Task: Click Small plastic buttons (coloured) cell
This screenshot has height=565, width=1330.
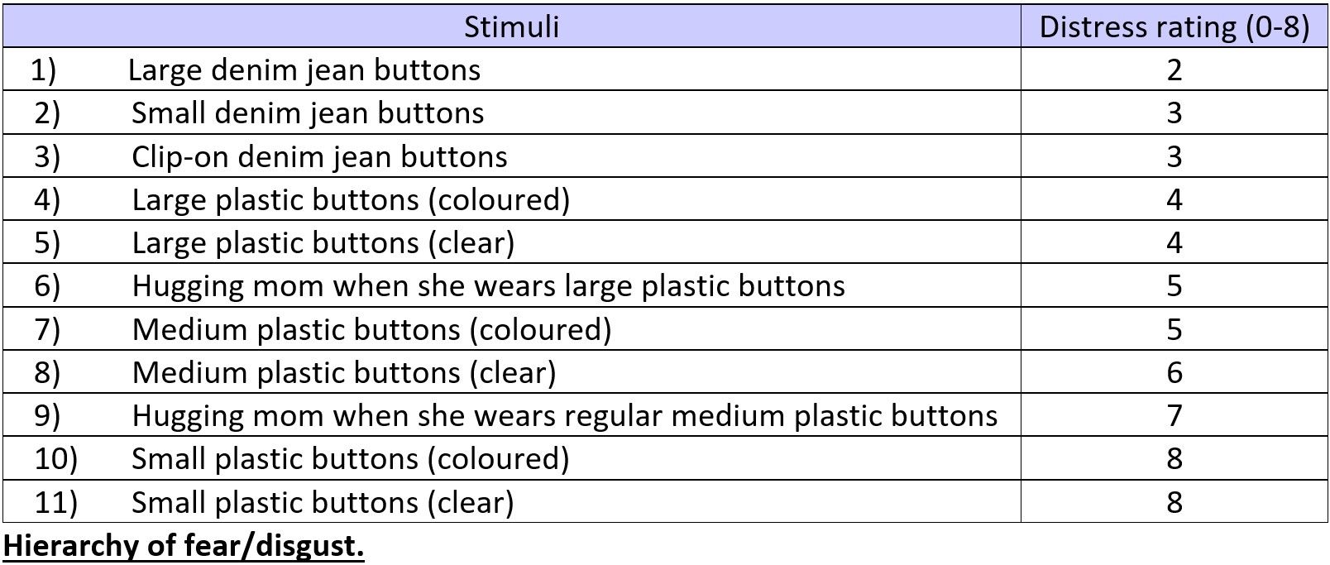Action: tap(350, 458)
